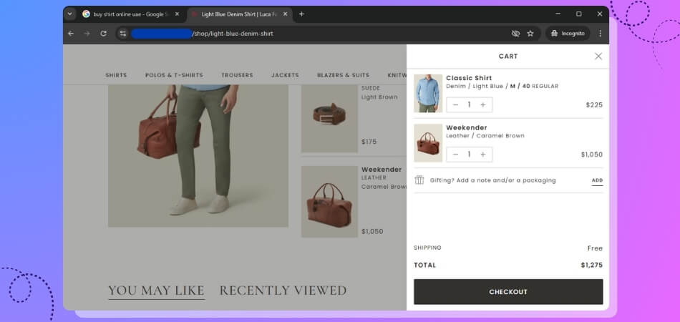Open POLOS & T-SHIRTS menu
680x322 pixels.
click(x=174, y=75)
